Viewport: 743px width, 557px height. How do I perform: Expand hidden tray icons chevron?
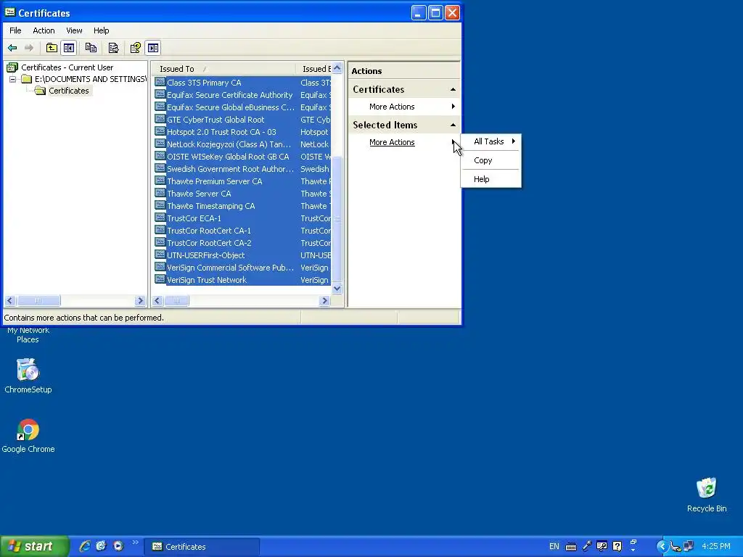(x=662, y=547)
